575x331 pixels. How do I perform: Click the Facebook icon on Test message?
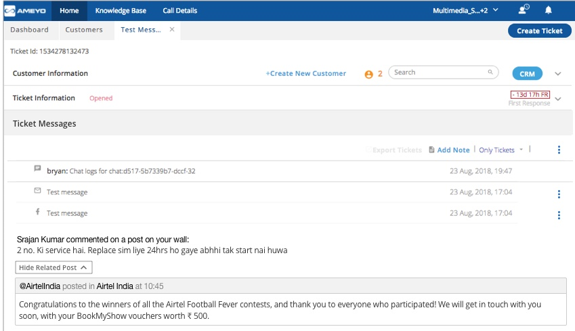(37, 211)
